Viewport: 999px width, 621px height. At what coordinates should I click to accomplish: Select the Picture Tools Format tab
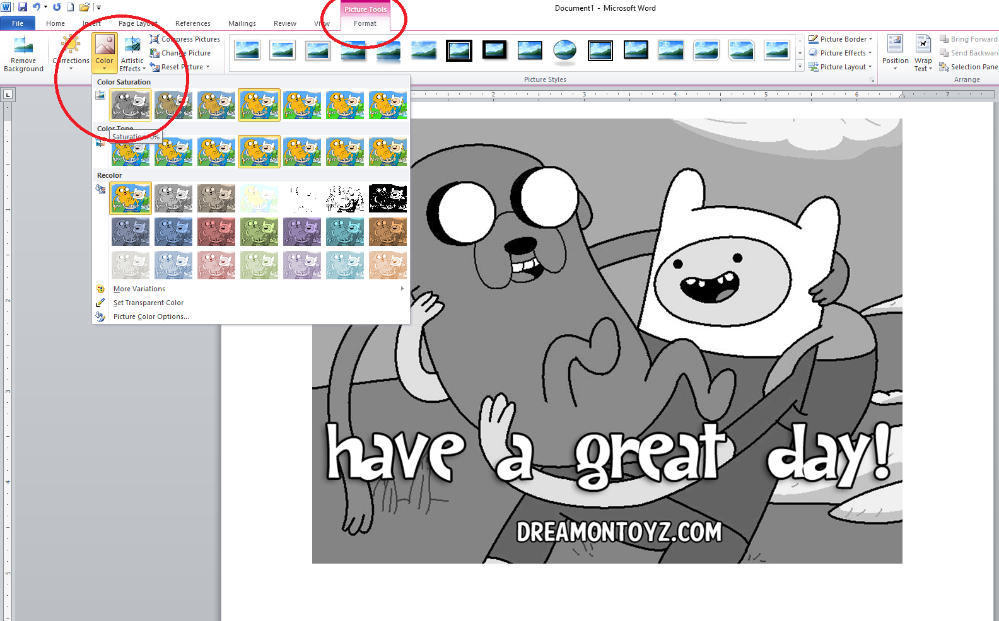[x=365, y=23]
